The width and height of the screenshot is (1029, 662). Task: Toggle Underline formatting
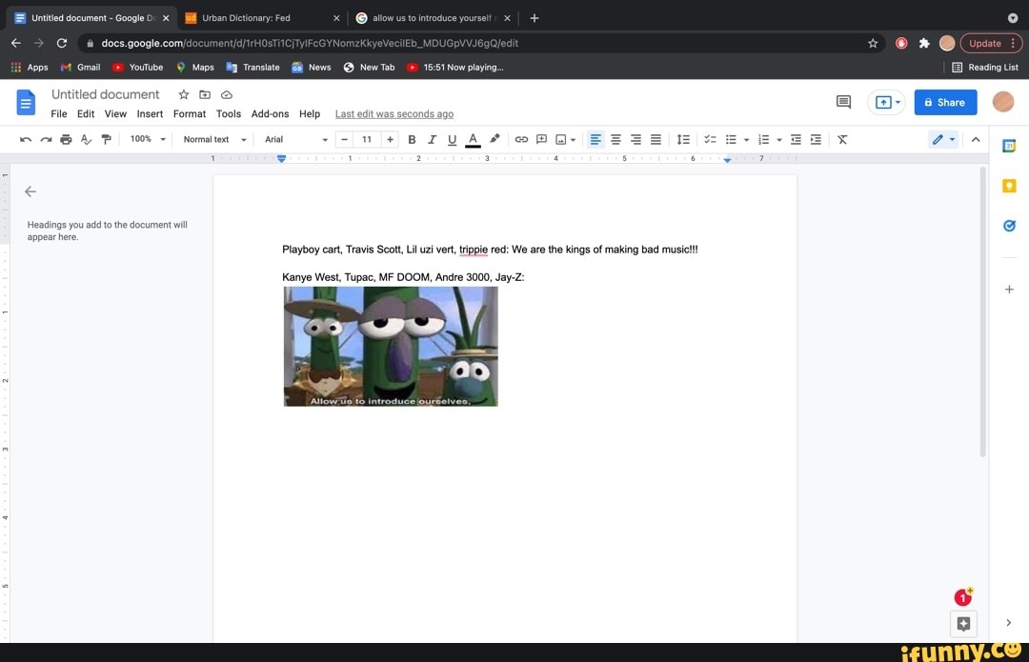click(x=452, y=139)
